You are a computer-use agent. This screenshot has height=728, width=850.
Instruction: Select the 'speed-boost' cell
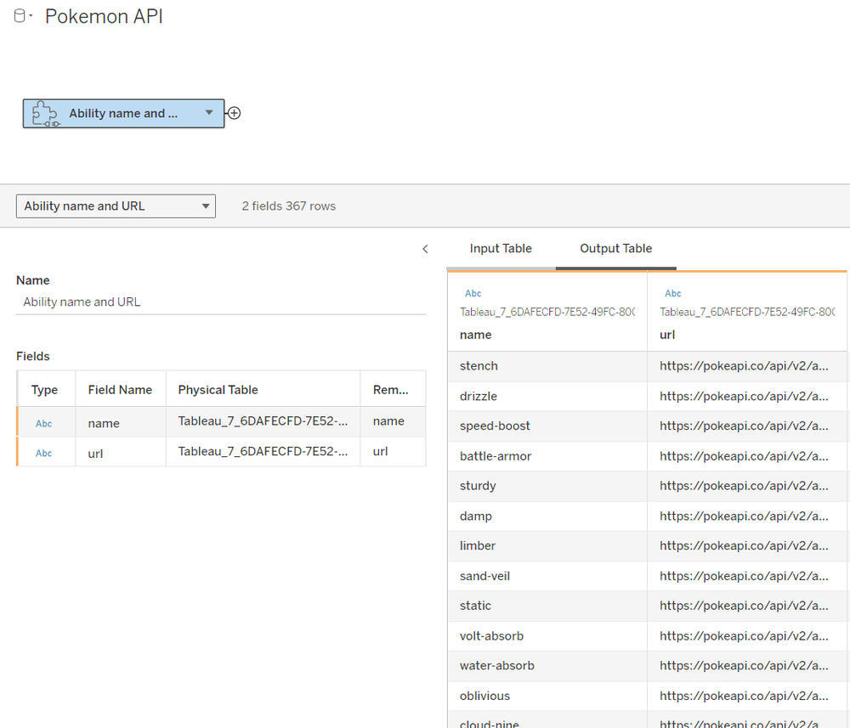(x=547, y=426)
